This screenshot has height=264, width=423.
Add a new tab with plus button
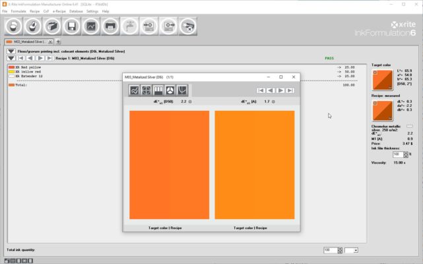pos(58,42)
